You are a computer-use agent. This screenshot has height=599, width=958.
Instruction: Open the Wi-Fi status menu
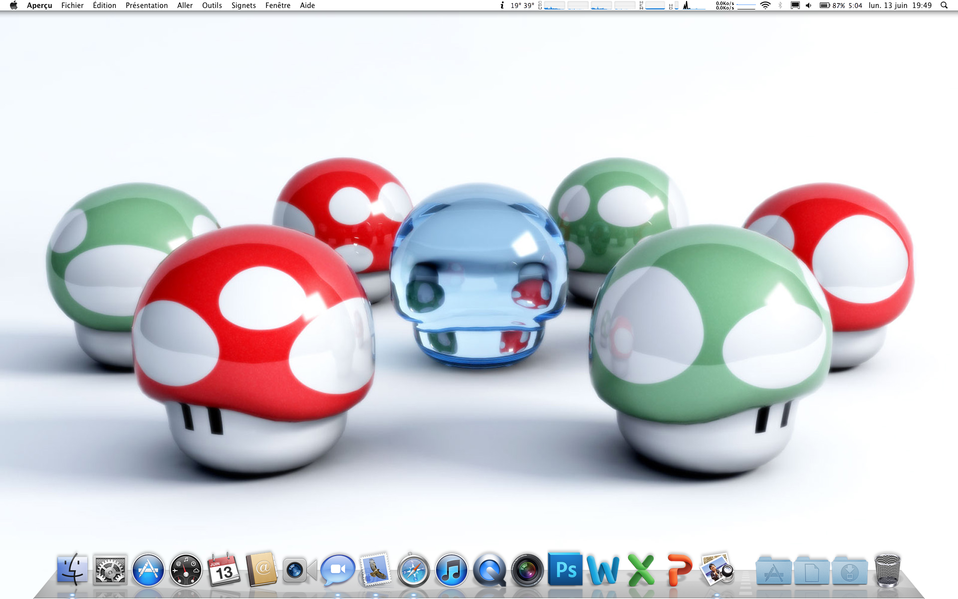click(765, 5)
